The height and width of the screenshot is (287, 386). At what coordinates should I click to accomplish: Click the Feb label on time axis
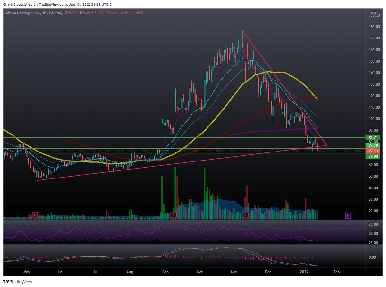pyautogui.click(x=336, y=272)
